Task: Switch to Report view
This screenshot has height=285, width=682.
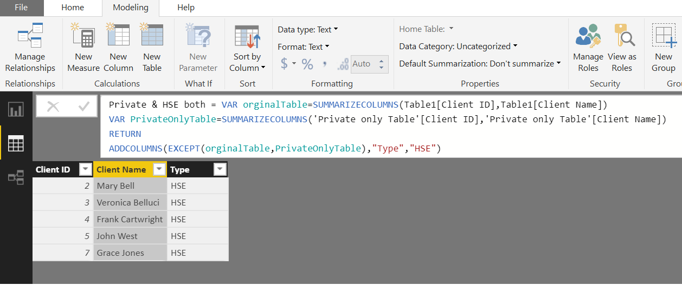Action: pos(16,110)
